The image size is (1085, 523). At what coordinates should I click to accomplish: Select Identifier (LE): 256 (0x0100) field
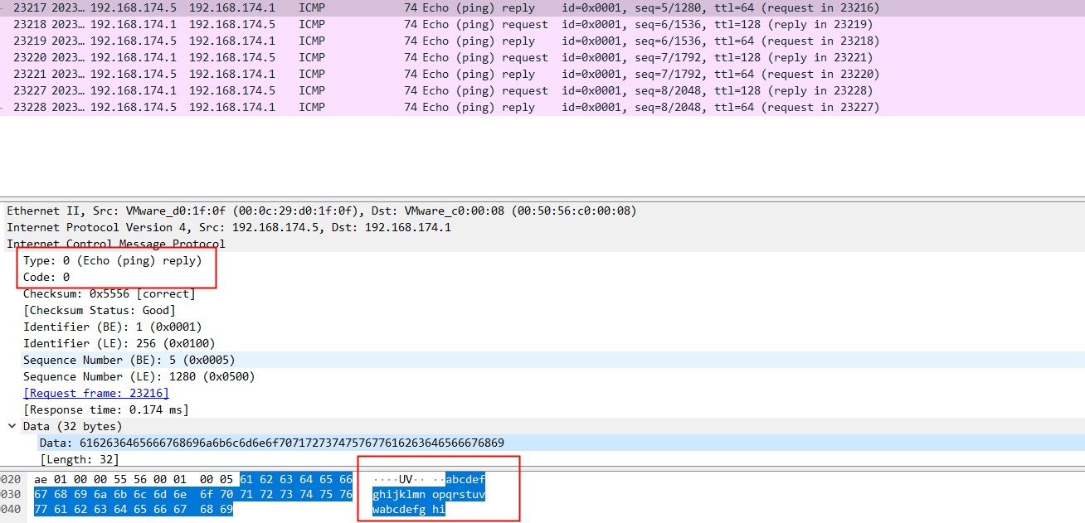[x=119, y=343]
